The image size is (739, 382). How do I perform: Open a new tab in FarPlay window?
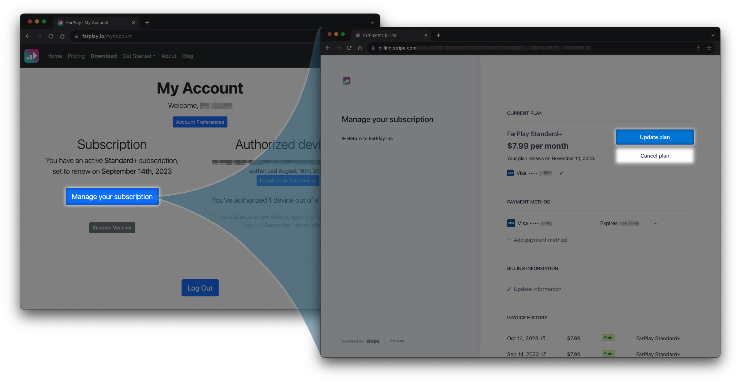[147, 23]
